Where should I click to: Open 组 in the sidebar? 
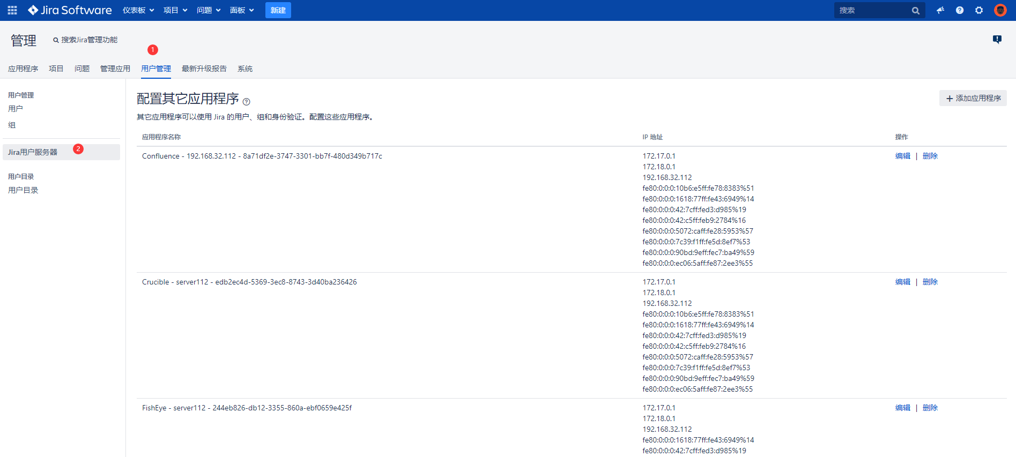(x=12, y=125)
